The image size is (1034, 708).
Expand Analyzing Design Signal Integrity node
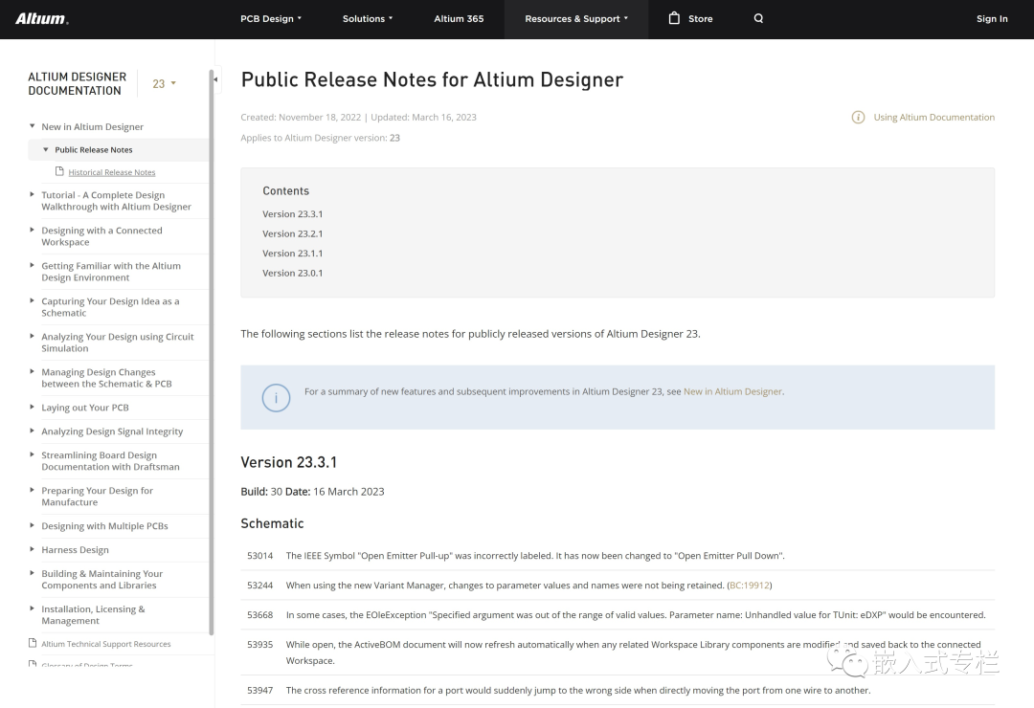[x=32, y=431]
